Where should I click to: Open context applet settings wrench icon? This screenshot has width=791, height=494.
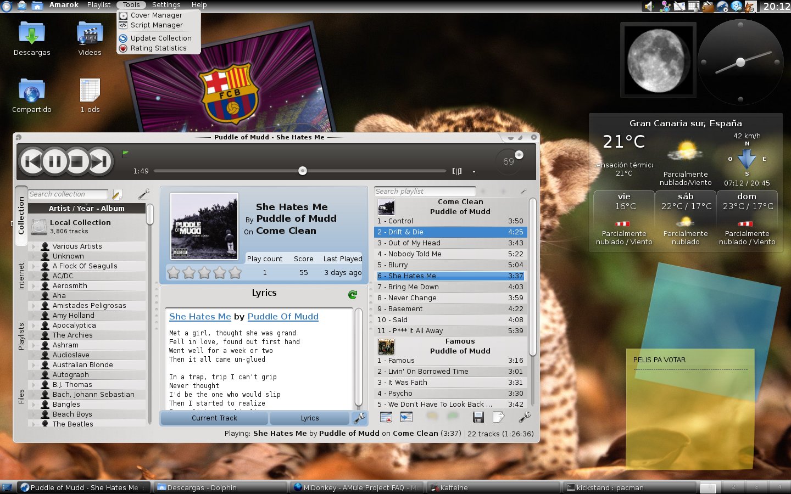[359, 418]
